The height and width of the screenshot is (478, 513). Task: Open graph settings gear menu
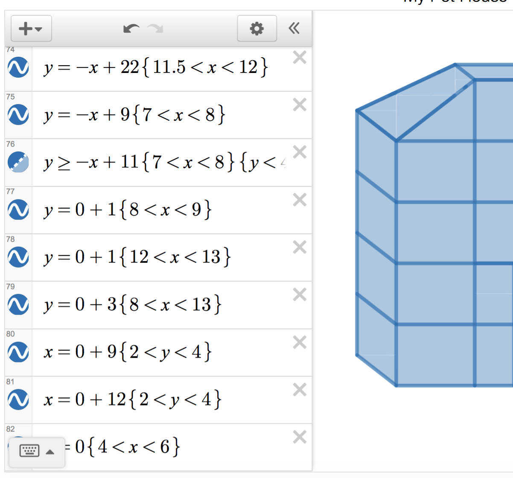coord(256,29)
